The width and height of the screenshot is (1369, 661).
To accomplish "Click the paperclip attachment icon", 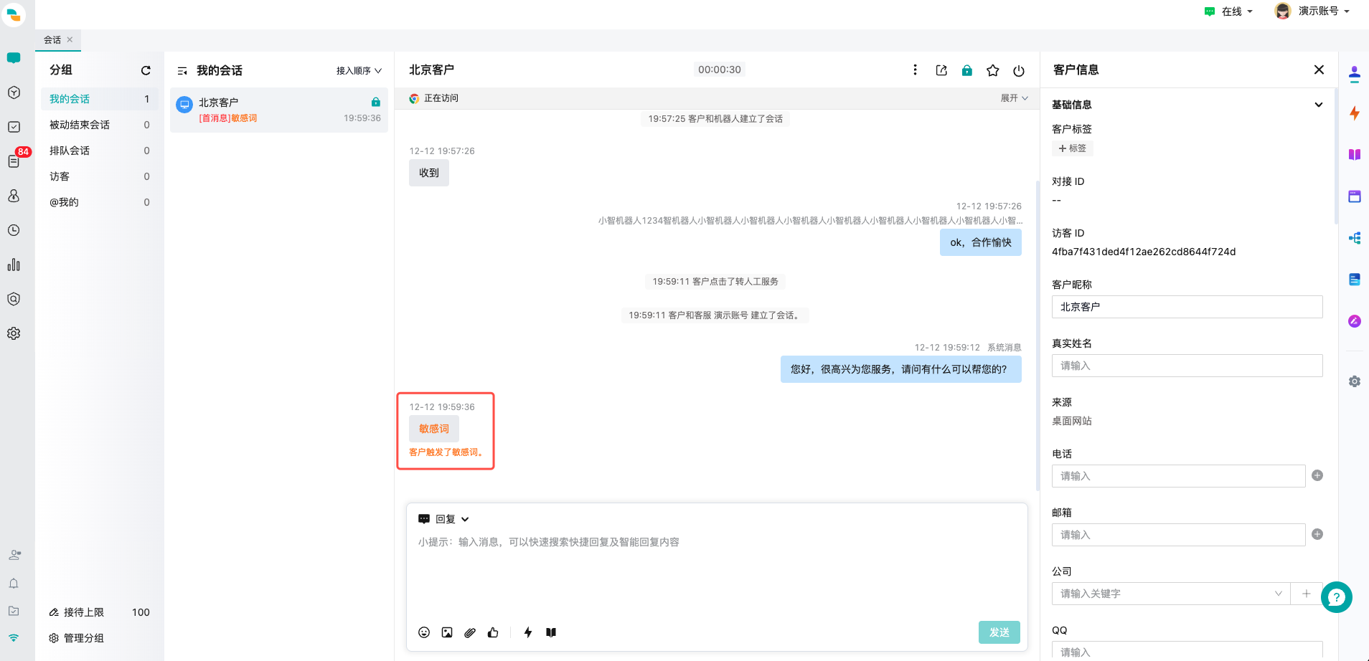I will (x=470, y=632).
